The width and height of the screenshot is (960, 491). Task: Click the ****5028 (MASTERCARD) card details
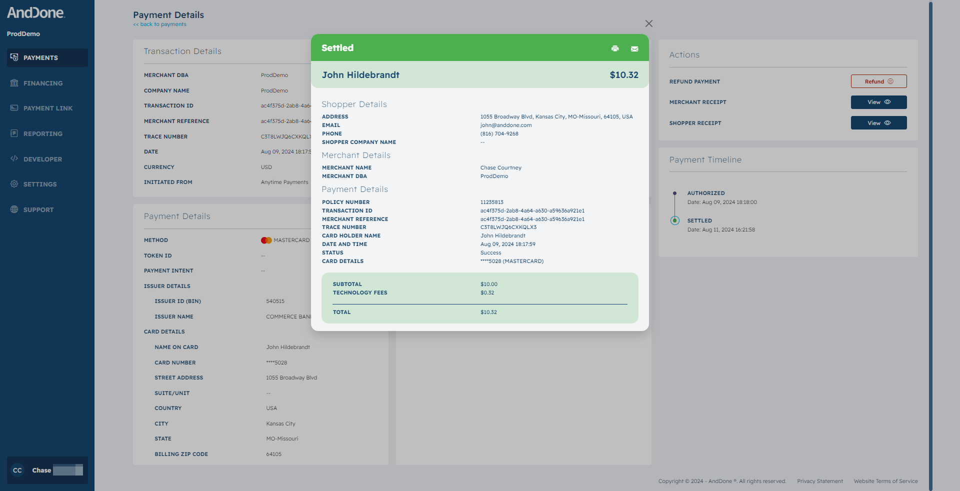(511, 261)
